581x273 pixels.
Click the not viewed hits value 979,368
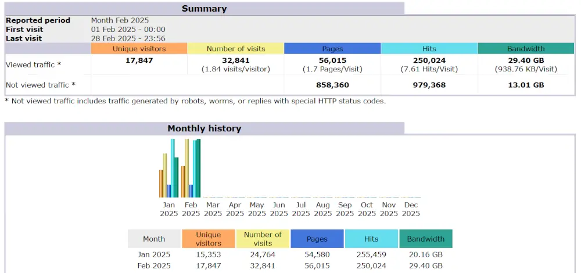tap(429, 85)
